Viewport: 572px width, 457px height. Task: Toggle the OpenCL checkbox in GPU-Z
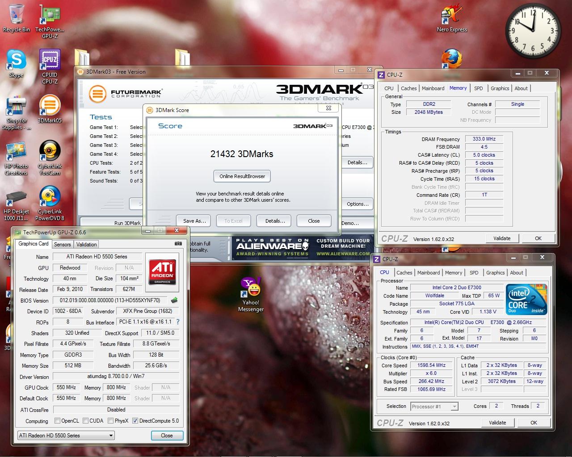[57, 420]
